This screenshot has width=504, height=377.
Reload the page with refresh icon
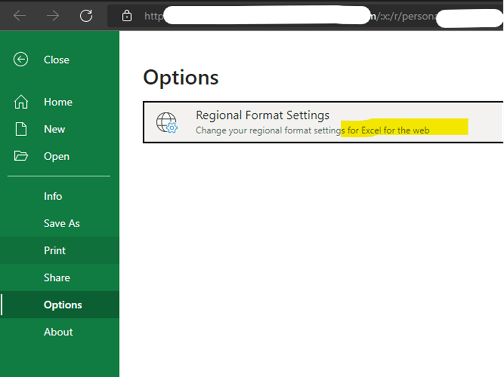(x=86, y=15)
